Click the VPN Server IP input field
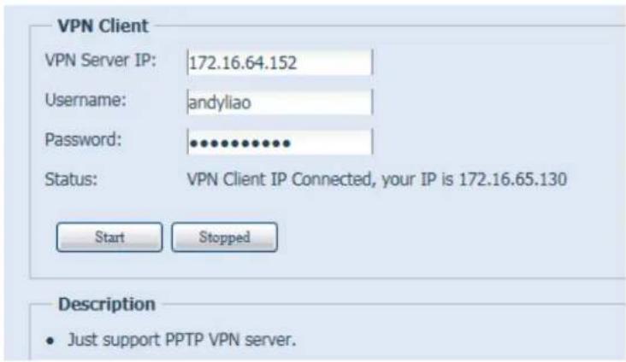626x362 pixels. tap(279, 63)
